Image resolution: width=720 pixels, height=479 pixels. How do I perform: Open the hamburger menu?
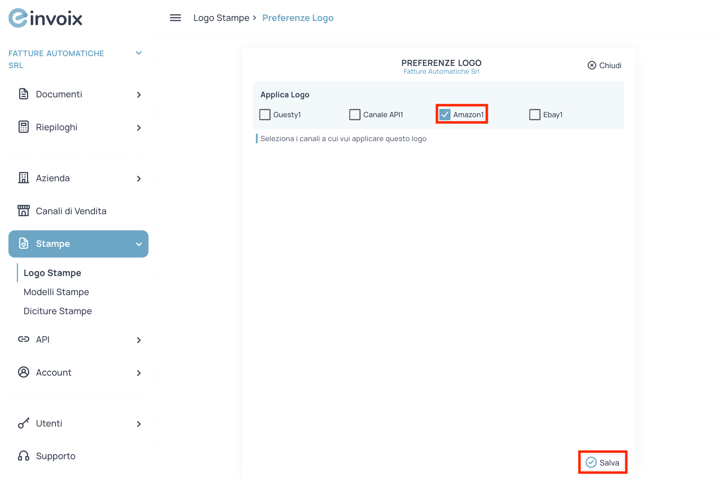(175, 18)
